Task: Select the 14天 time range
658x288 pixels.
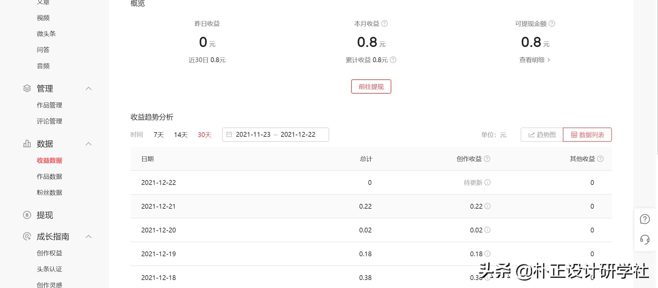Action: tap(180, 135)
